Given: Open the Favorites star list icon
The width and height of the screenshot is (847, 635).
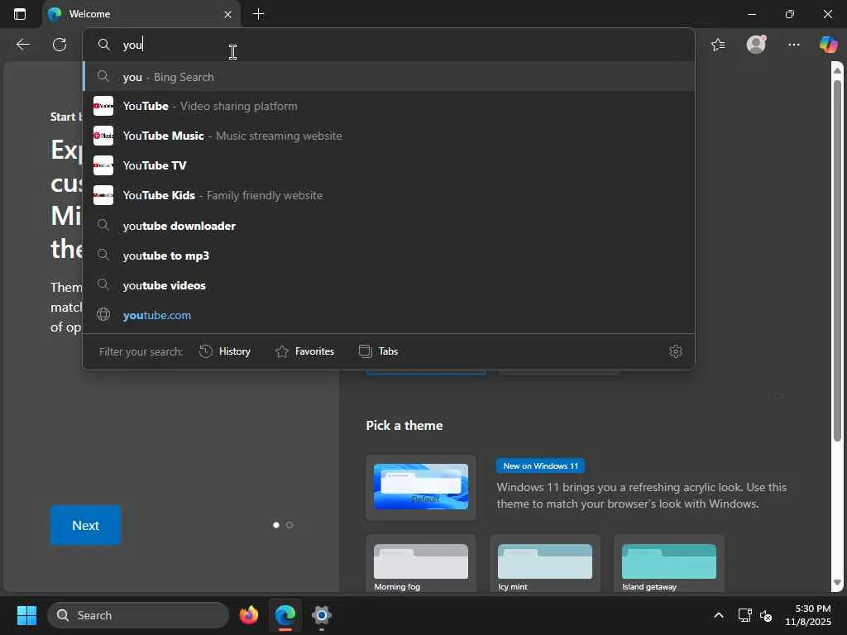Looking at the screenshot, I should [718, 45].
